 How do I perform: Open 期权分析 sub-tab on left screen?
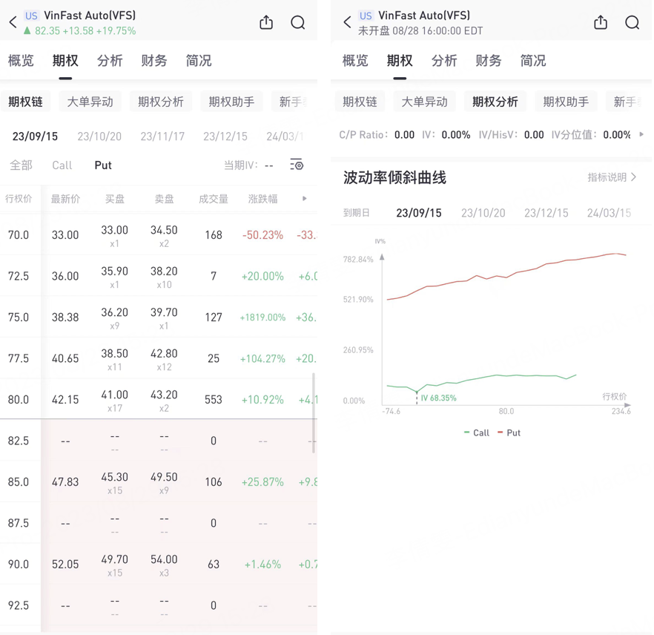point(161,102)
